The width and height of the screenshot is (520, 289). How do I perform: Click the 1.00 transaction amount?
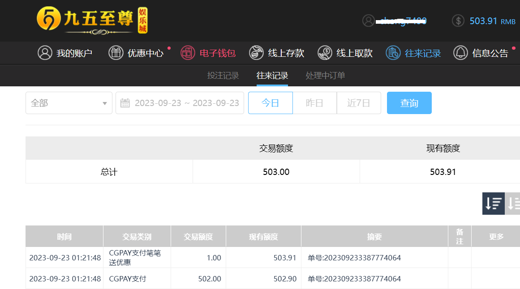click(x=214, y=258)
